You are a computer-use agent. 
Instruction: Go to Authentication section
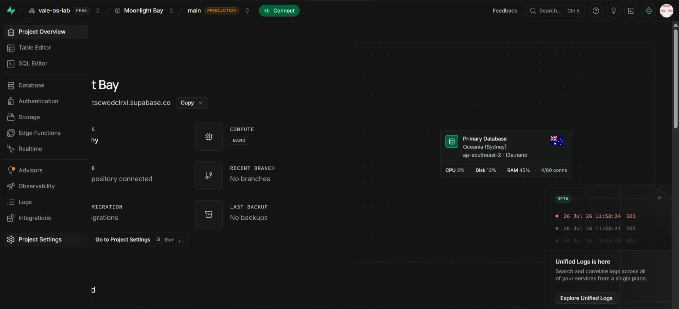click(46, 101)
